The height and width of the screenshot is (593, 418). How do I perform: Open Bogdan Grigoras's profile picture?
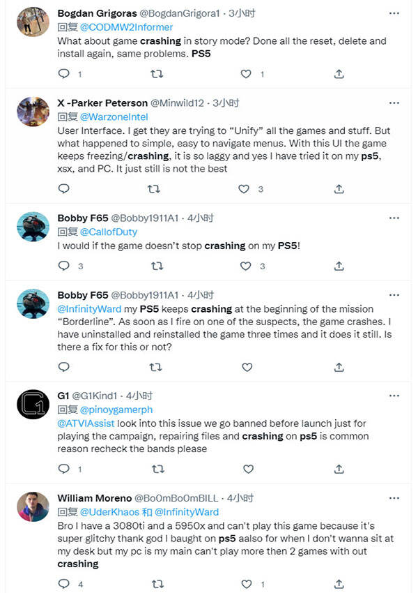coord(32,23)
